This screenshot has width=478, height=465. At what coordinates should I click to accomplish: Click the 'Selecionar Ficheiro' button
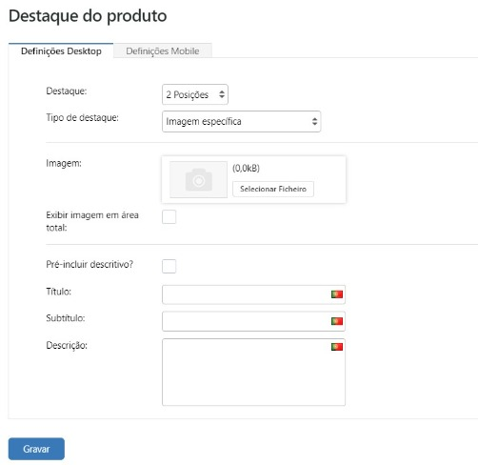[273, 189]
